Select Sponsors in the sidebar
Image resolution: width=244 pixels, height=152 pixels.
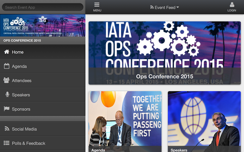[43, 109]
